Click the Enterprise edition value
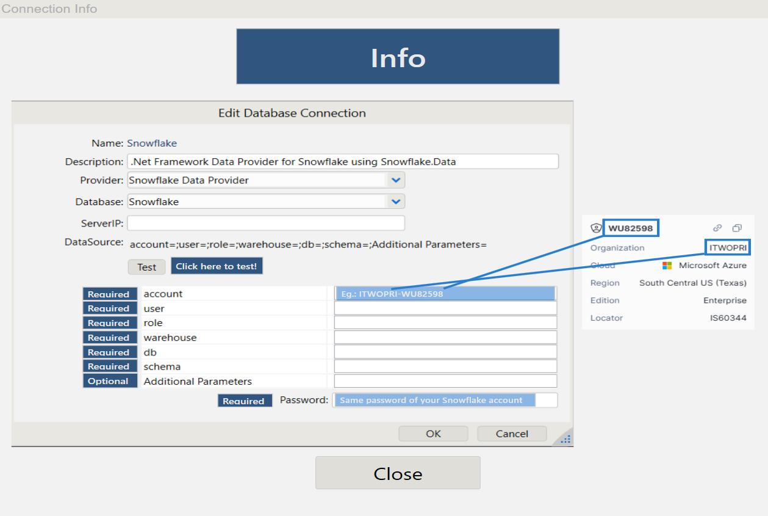This screenshot has height=516, width=768. click(725, 300)
